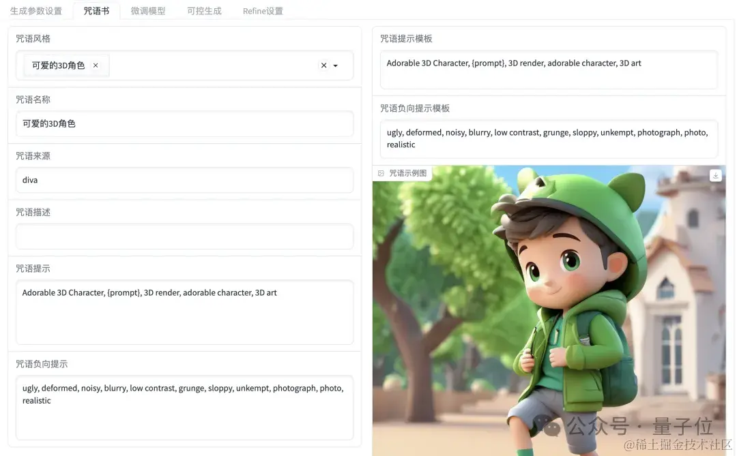The width and height of the screenshot is (737, 456).
Task: Open the 微调模型 tab
Action: pos(148,10)
